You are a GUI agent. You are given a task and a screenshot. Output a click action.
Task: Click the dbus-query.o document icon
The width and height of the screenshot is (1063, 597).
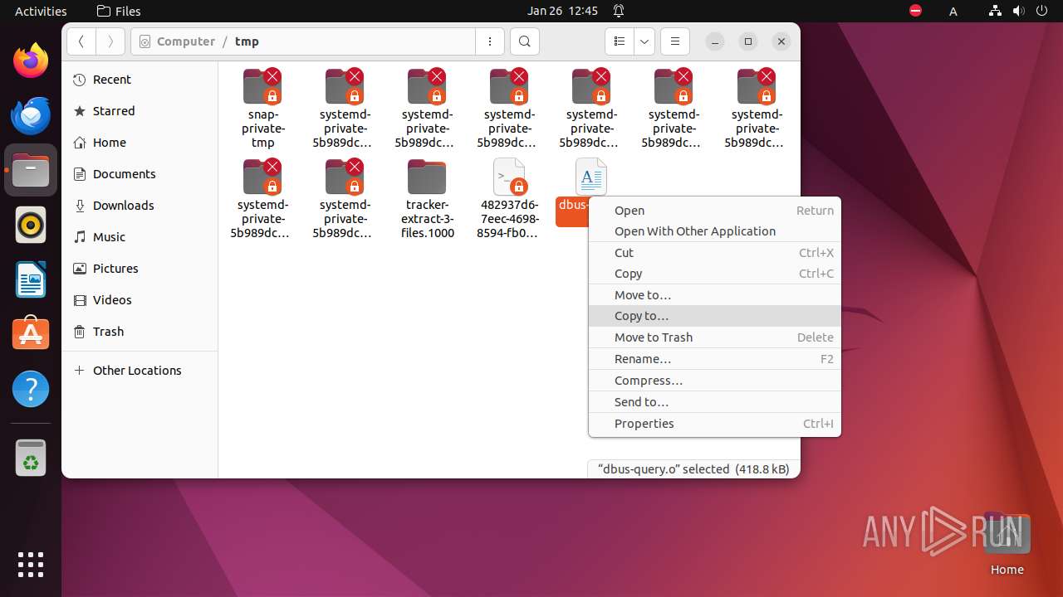coord(590,175)
